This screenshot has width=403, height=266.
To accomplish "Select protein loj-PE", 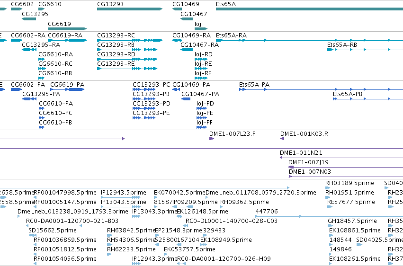I will (205, 113).
